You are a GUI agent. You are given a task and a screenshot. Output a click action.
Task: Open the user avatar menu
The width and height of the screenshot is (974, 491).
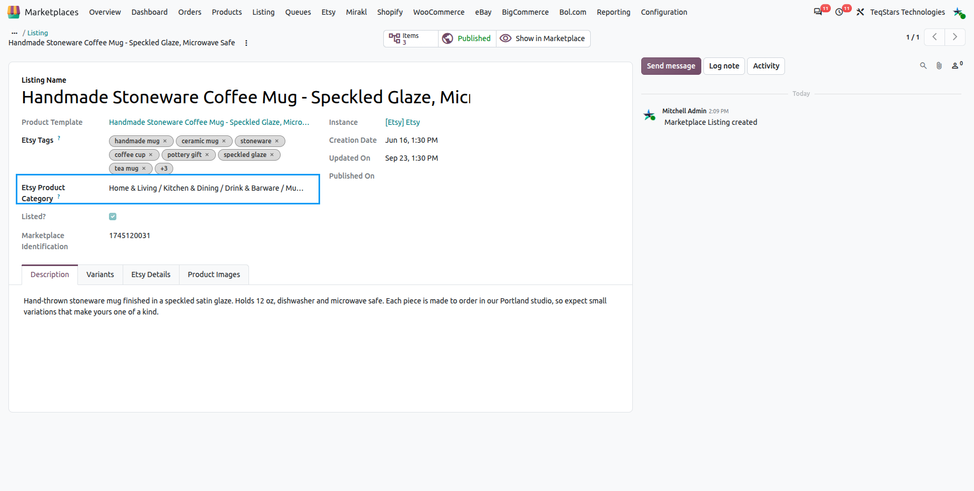[959, 12]
